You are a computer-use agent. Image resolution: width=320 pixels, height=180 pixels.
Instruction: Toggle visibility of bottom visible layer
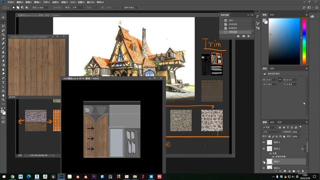tap(263, 168)
